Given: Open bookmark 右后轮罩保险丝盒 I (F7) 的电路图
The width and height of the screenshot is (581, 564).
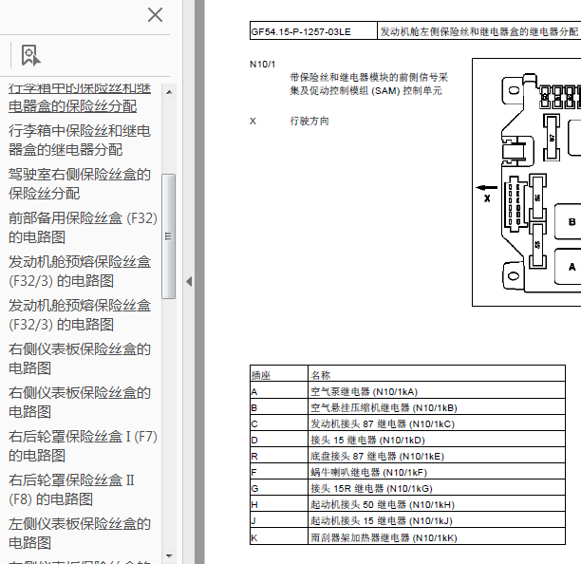Looking at the screenshot, I should [83, 446].
